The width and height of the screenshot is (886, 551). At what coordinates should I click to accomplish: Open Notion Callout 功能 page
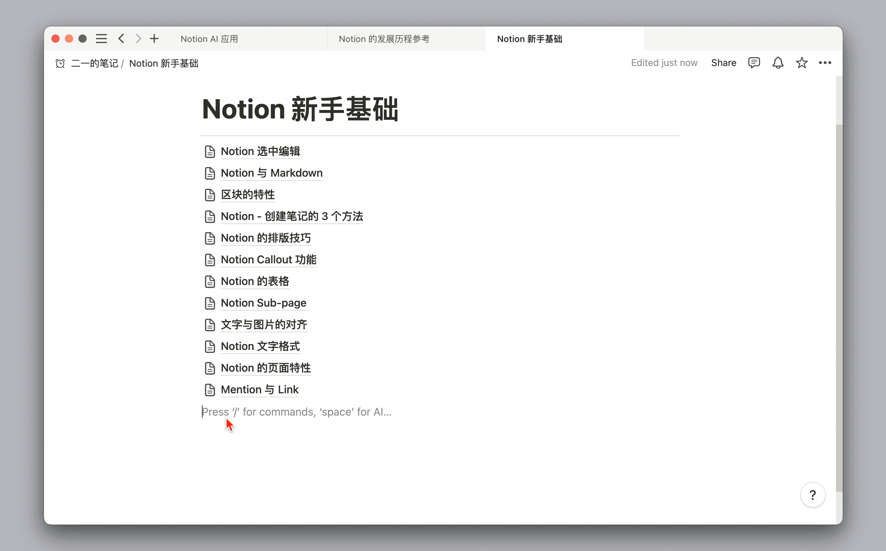(x=269, y=260)
